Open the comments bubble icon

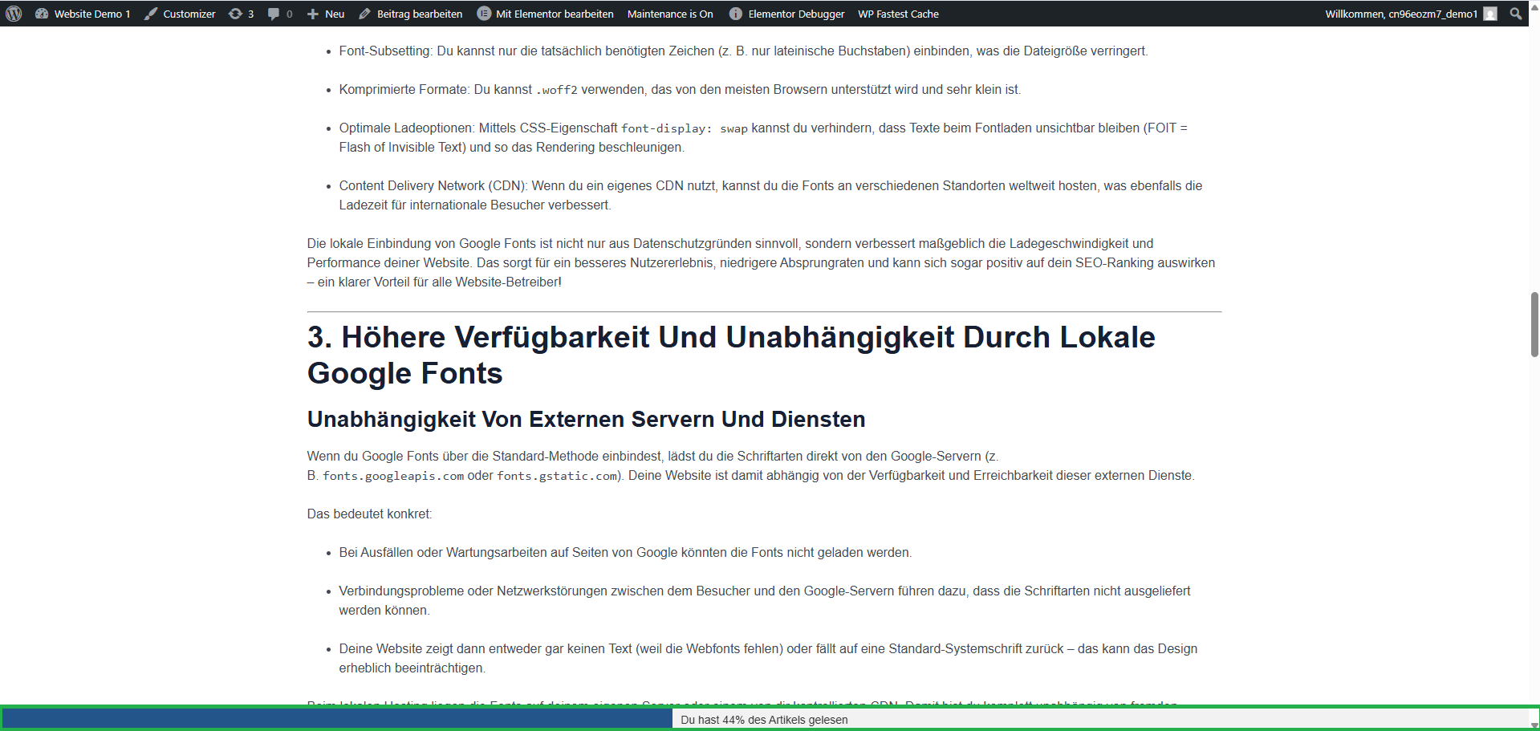[x=279, y=14]
